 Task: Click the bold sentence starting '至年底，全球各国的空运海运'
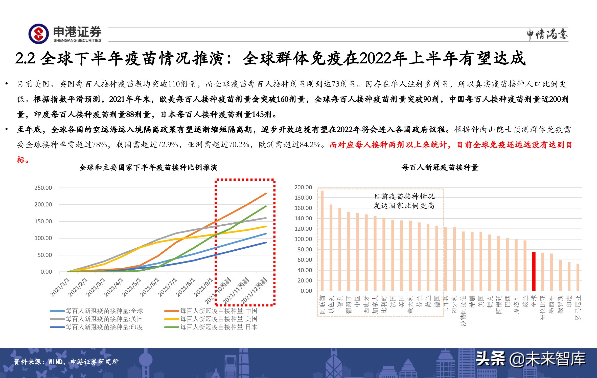point(233,130)
